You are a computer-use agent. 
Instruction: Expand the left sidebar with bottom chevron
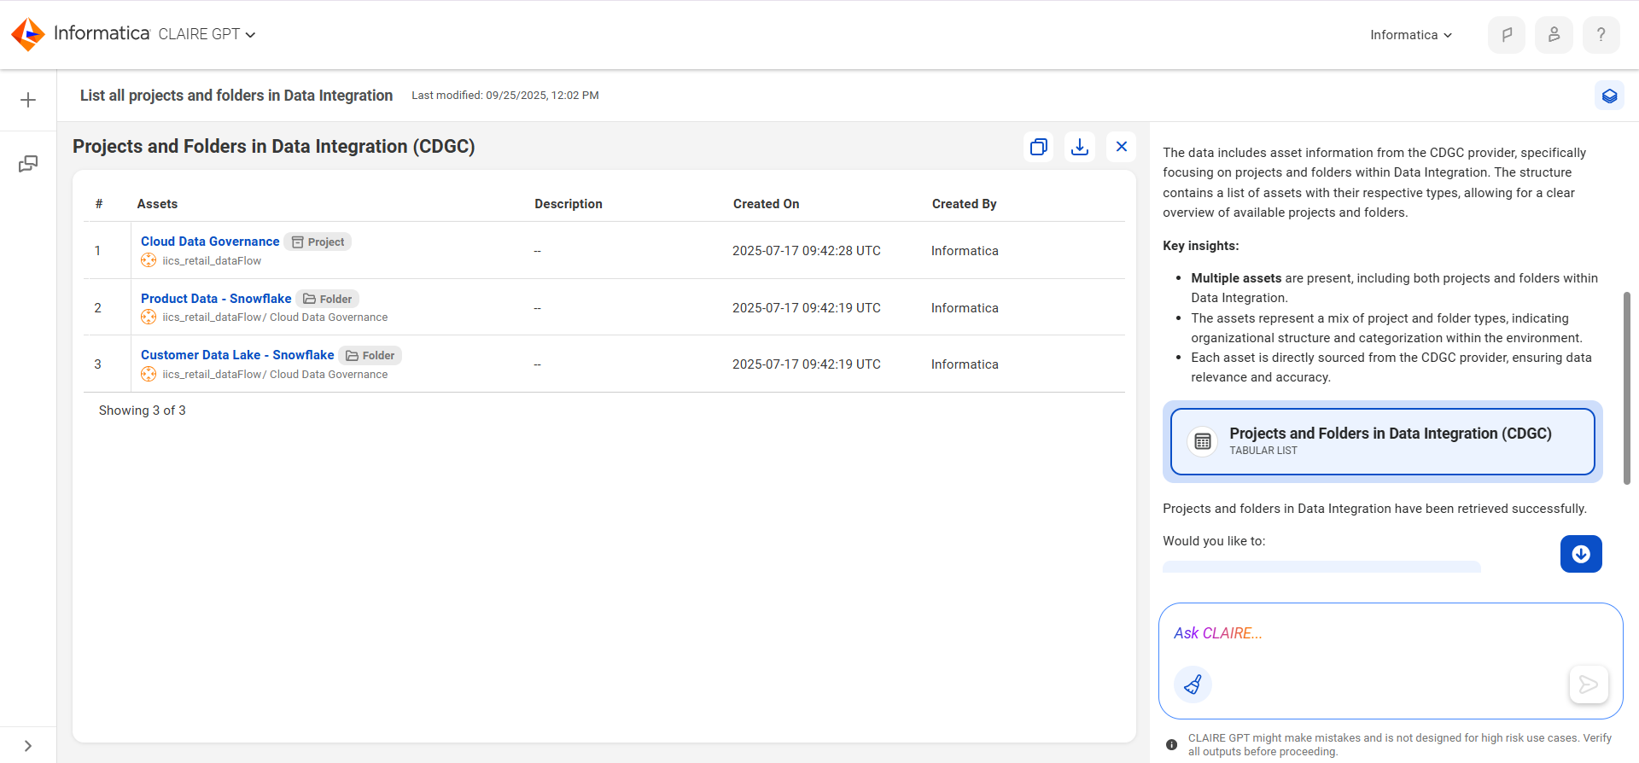pyautogui.click(x=28, y=746)
